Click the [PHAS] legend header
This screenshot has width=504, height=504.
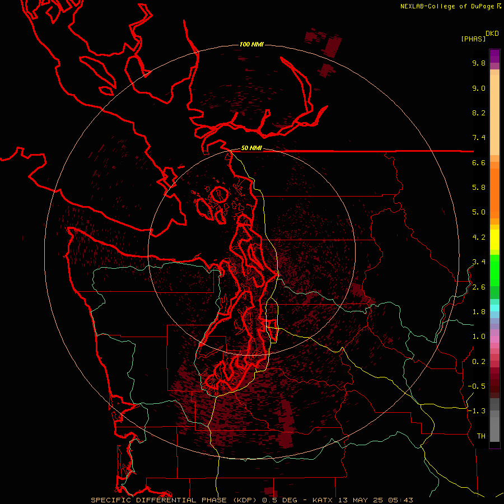[x=473, y=39]
